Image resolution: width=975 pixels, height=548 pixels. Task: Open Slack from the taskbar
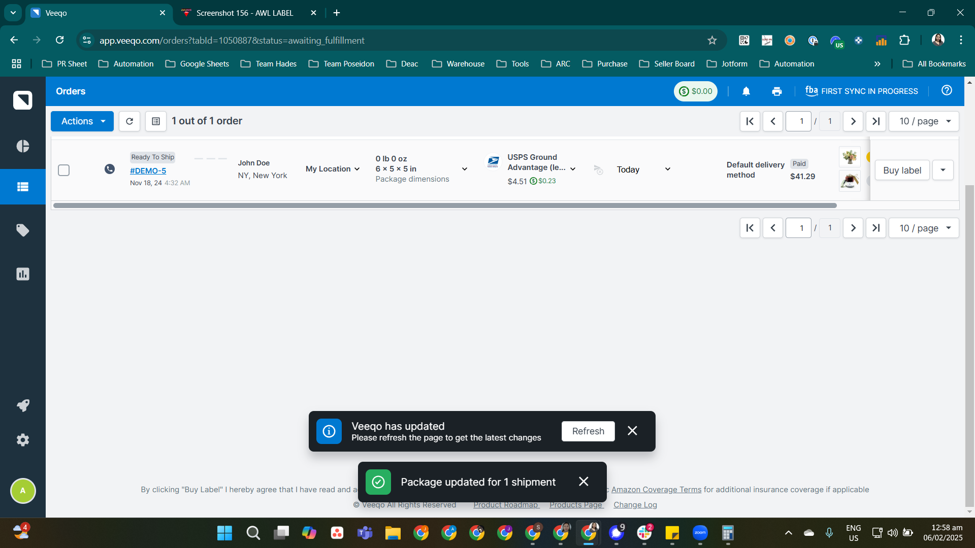pyautogui.click(x=644, y=533)
